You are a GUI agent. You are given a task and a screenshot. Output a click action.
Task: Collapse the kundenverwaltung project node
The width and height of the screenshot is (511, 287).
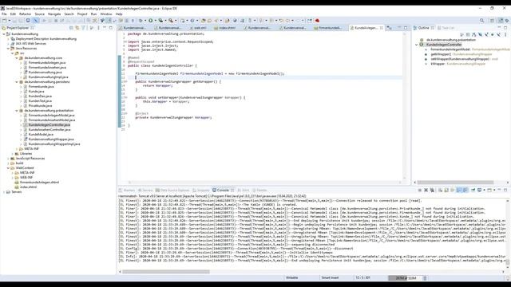pyautogui.click(x=4, y=33)
